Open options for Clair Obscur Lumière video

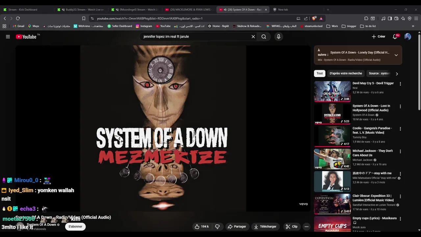pyautogui.click(x=400, y=197)
